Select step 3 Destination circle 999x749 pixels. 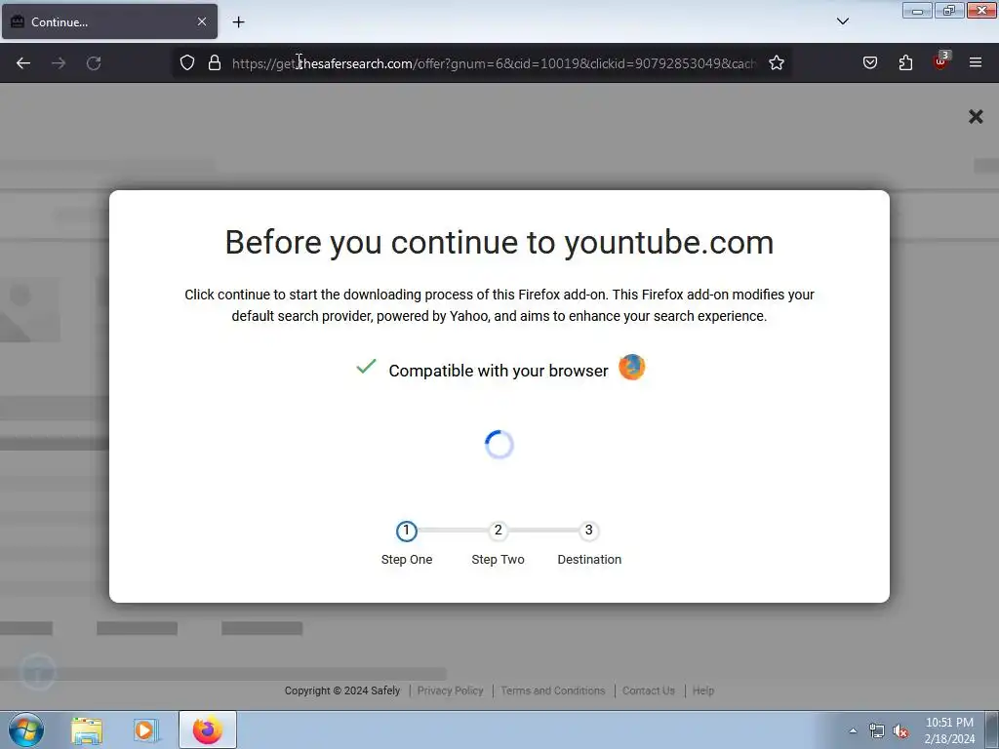pos(588,531)
